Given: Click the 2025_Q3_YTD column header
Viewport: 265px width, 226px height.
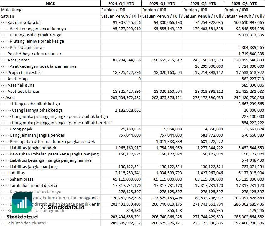Looking at the screenshot, I should 244,3.
